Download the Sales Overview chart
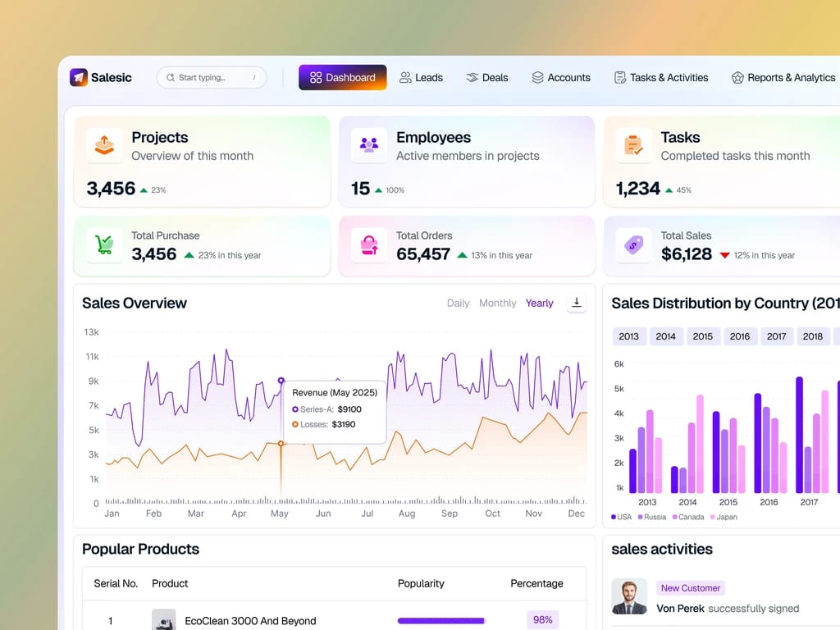 [x=577, y=303]
